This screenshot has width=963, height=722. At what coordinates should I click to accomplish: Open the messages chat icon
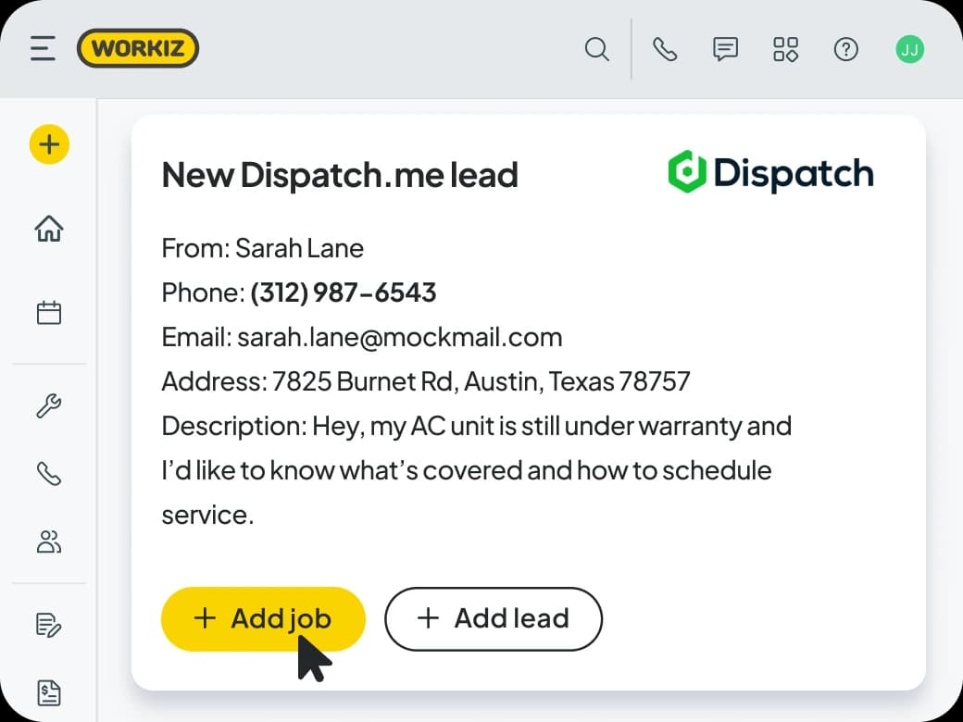click(x=725, y=49)
